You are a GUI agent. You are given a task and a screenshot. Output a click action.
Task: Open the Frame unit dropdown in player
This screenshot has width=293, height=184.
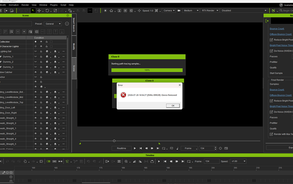pyautogui.click(x=189, y=148)
